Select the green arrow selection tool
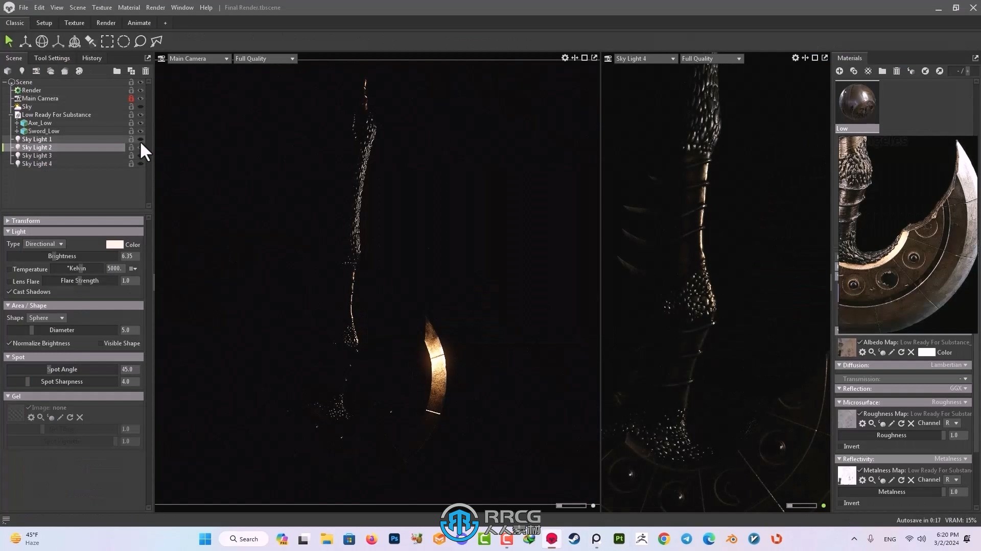Viewport: 981px width, 551px height. click(9, 41)
